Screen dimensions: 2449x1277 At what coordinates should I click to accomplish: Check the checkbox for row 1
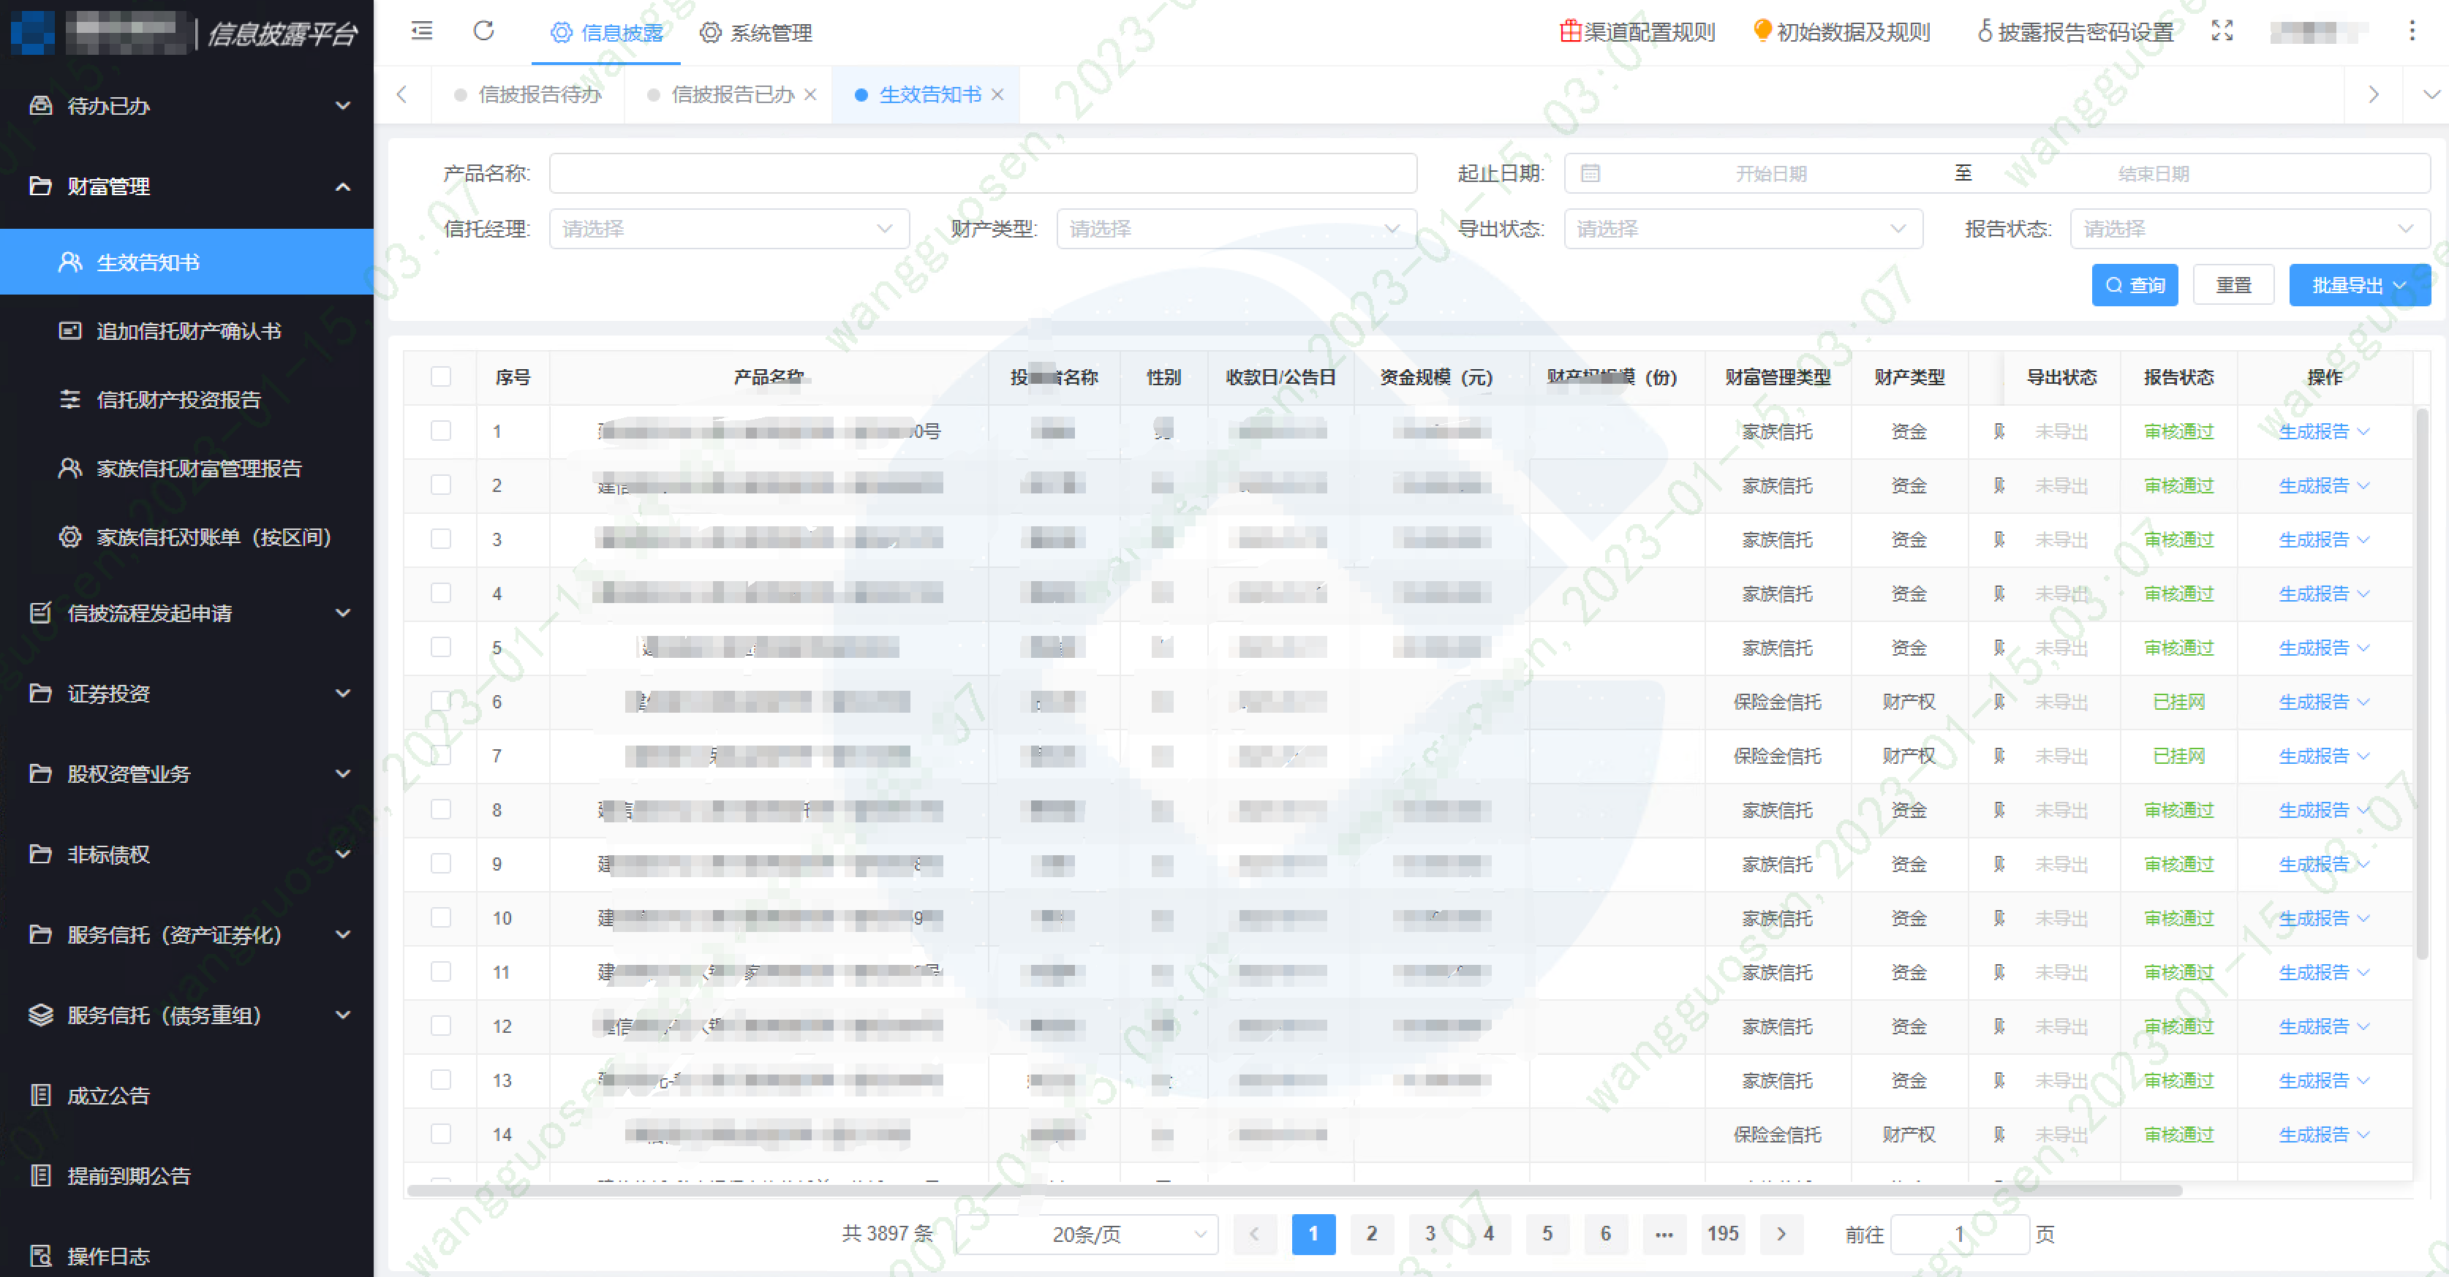pos(441,431)
